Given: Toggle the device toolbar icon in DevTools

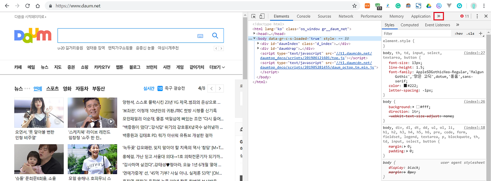Looking at the screenshot, I should pos(262,16).
